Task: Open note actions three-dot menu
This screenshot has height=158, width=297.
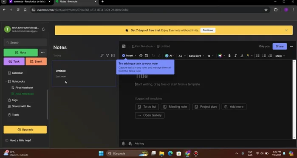Action: (291, 46)
